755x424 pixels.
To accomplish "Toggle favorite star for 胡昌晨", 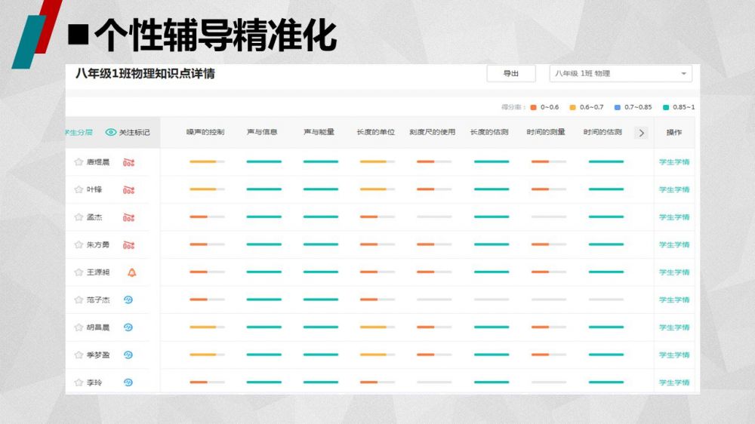I will tap(79, 327).
